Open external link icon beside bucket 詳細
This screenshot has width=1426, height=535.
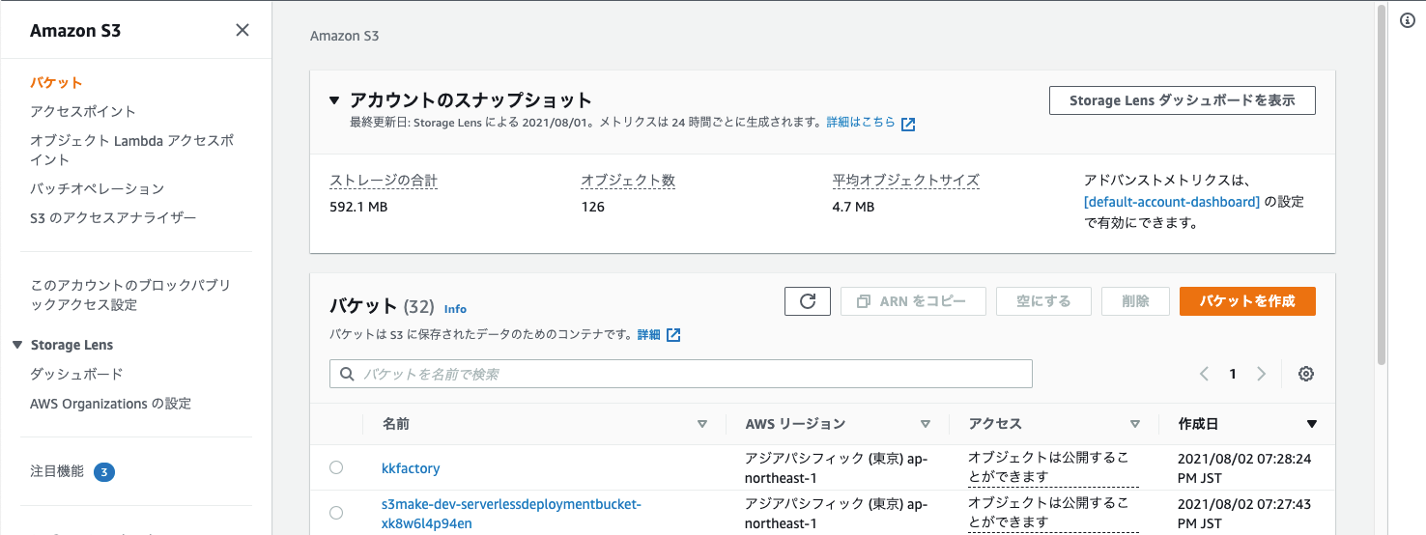tap(673, 334)
